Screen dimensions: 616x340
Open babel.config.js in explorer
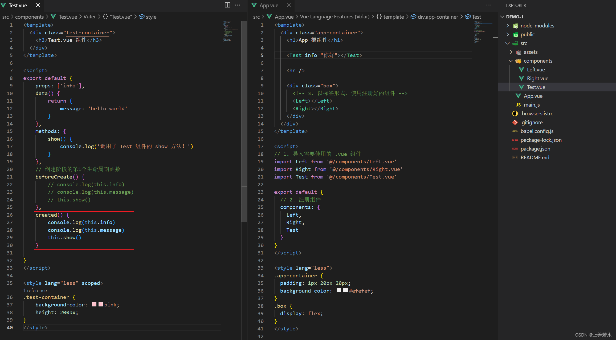[x=537, y=131]
